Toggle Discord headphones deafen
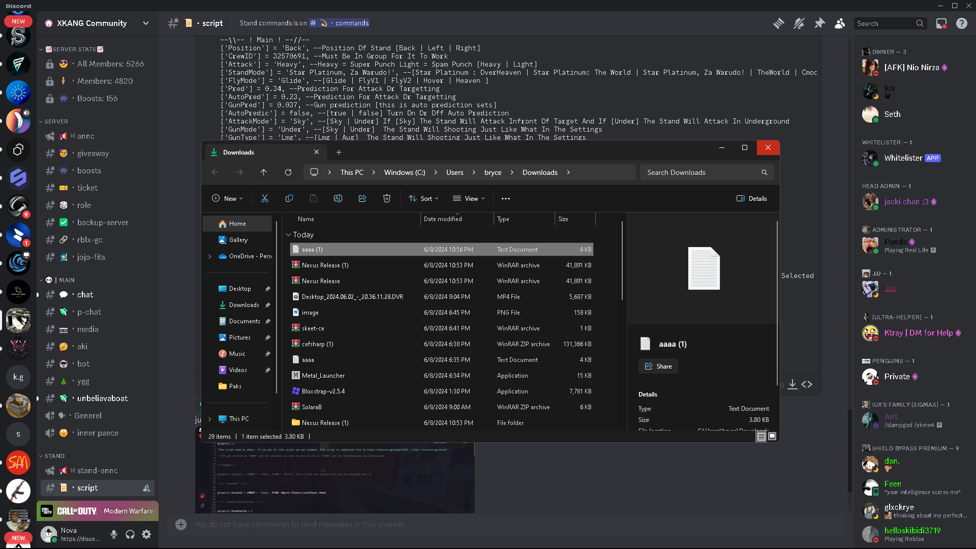976x549 pixels. pos(130,534)
